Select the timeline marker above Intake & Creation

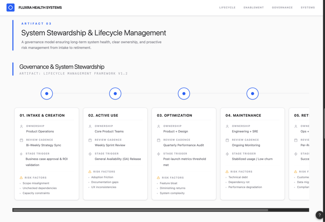47,94
